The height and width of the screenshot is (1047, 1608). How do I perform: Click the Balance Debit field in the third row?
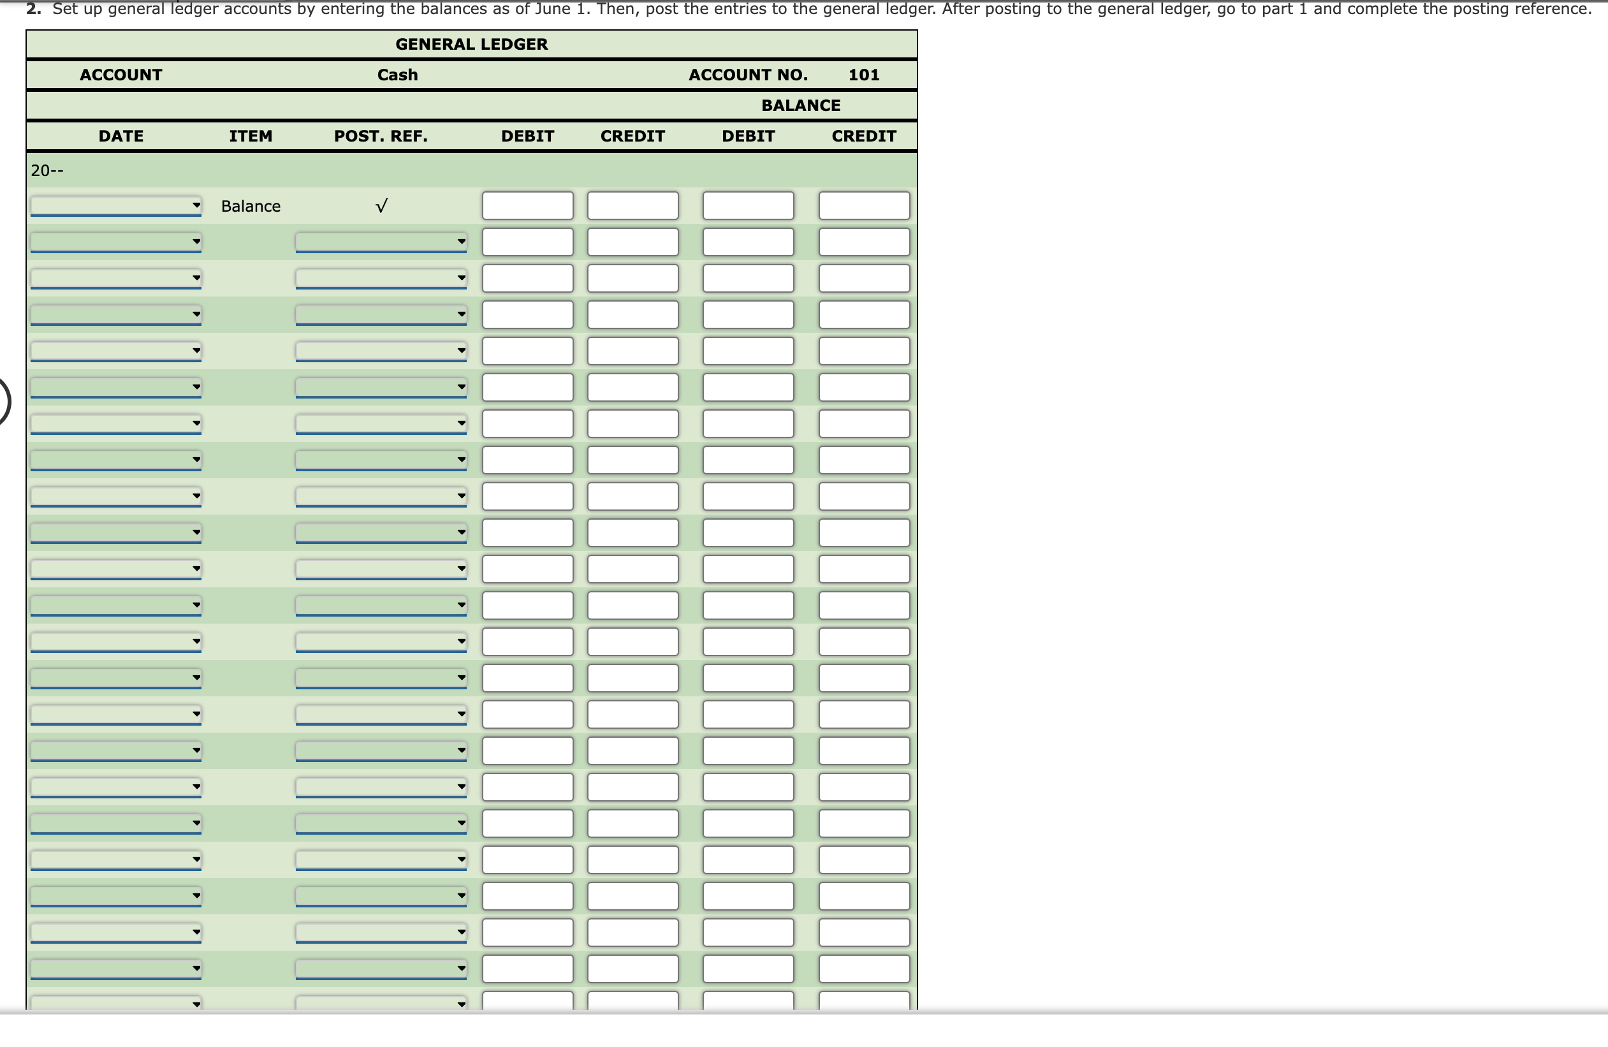749,278
